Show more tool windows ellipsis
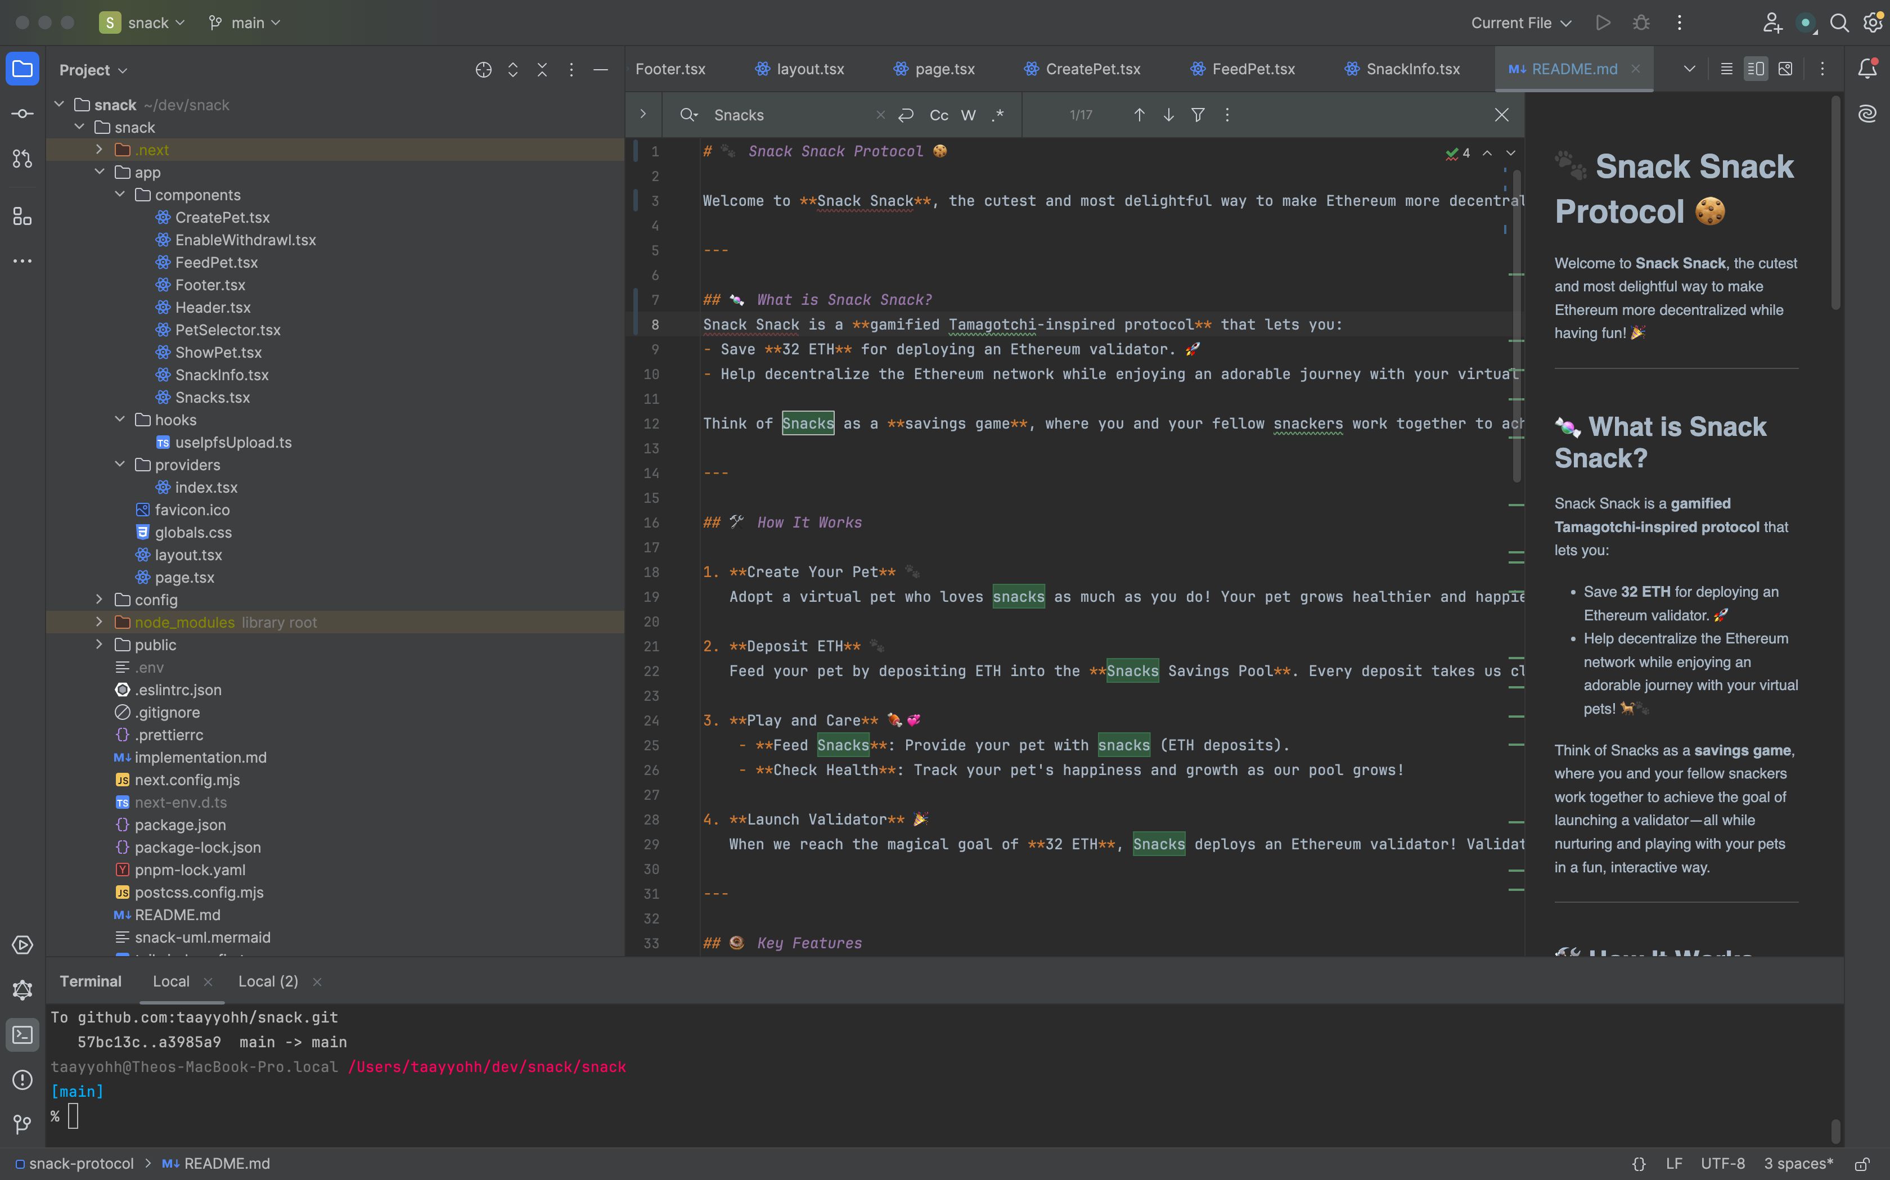The height and width of the screenshot is (1180, 1890). (x=22, y=260)
